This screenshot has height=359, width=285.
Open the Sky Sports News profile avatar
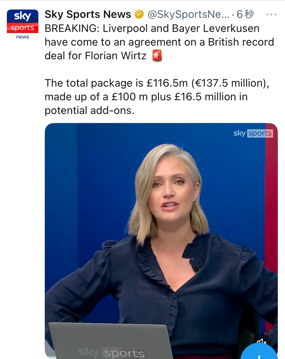(22, 24)
